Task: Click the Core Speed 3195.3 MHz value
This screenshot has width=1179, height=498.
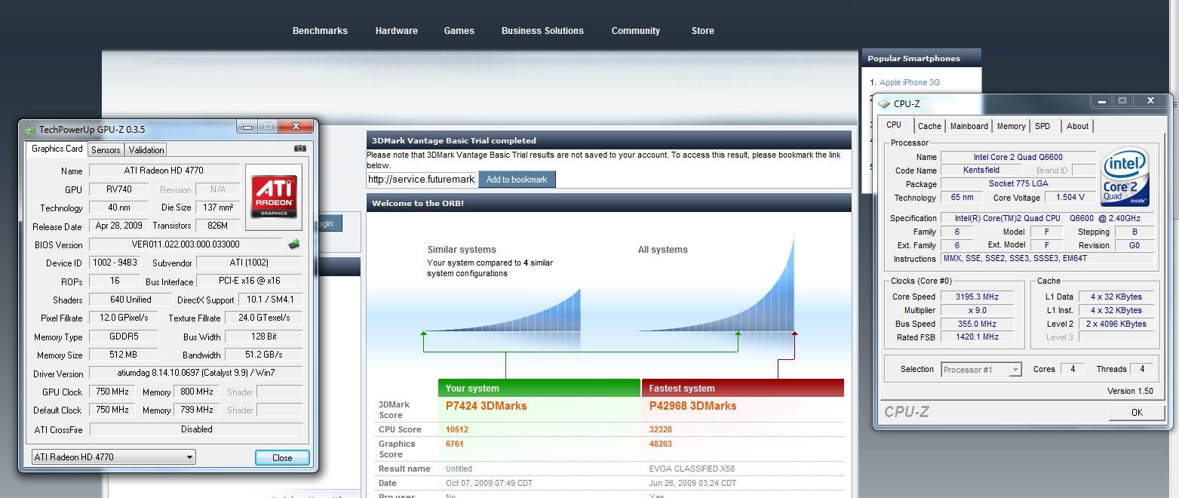Action: point(977,297)
